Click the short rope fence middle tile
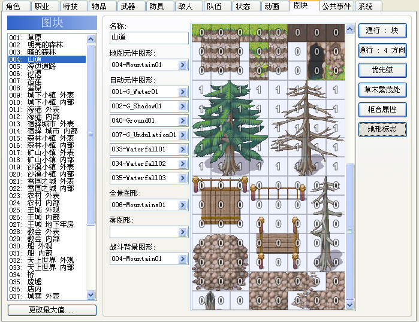Viewport: 419px width, 322px height. click(x=278, y=186)
